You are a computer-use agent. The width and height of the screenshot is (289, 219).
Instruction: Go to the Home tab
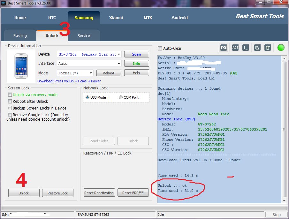tap(20, 18)
